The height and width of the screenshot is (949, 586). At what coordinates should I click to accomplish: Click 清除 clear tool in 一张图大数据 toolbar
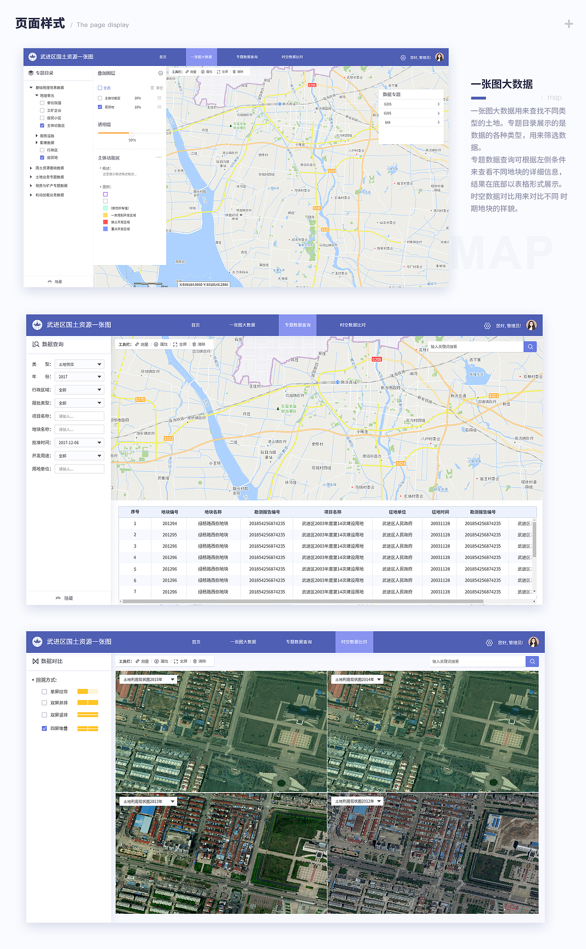click(x=238, y=72)
